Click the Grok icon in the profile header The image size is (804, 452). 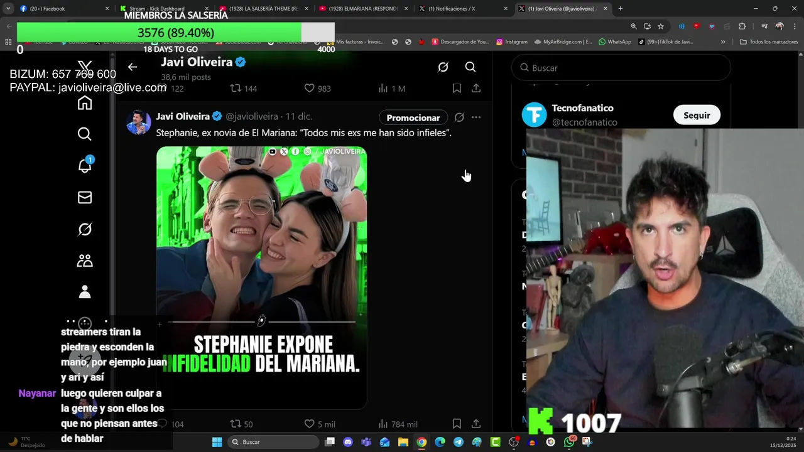click(x=443, y=67)
